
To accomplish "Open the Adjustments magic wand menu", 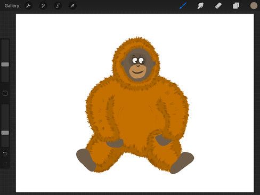I will click(43, 6).
